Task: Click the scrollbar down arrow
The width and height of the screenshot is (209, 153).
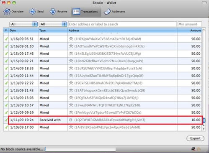Action: tap(204, 129)
